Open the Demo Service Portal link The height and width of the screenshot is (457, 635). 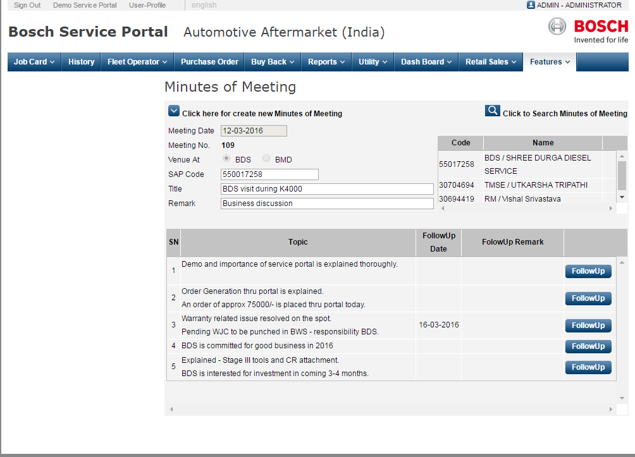pos(85,5)
